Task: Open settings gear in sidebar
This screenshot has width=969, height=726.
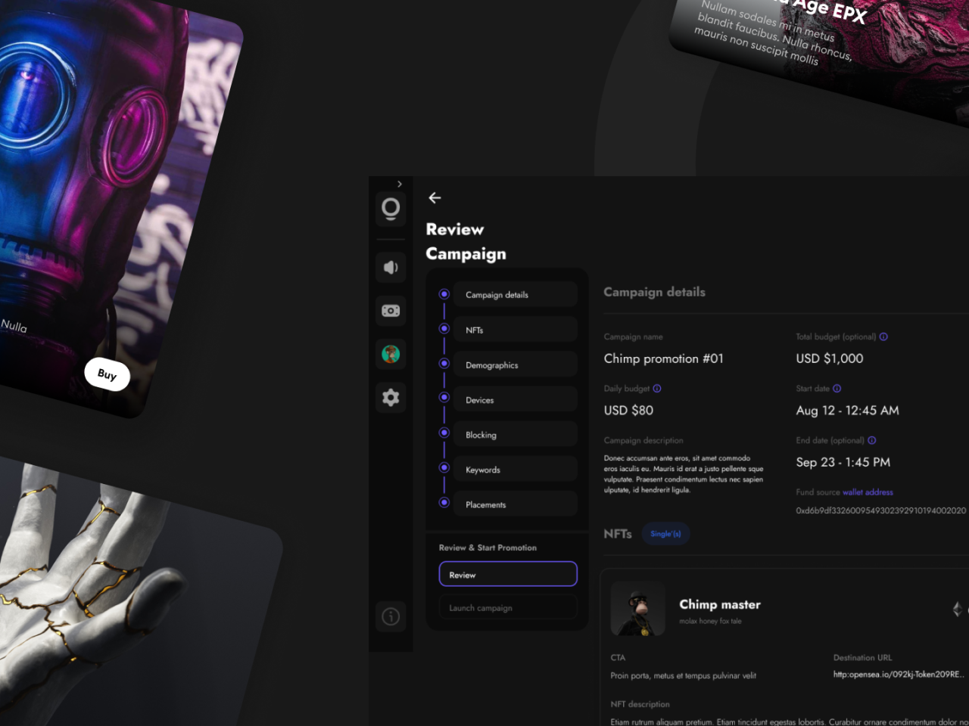Action: click(x=391, y=397)
